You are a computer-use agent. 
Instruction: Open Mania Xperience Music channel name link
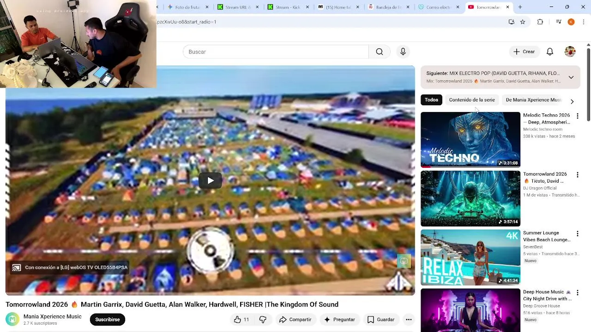point(52,316)
